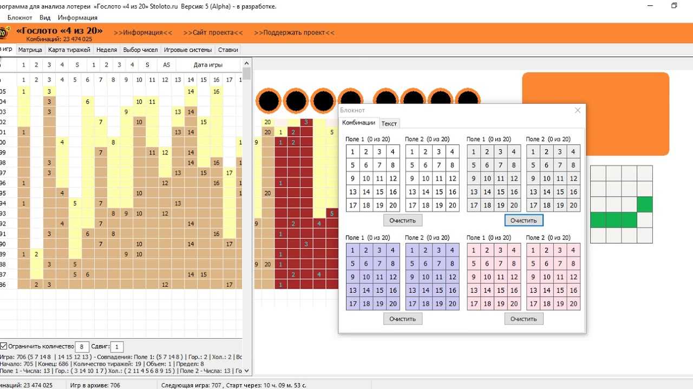Open the Блокнот menu in the menu bar
693x389 pixels.
click(20, 18)
